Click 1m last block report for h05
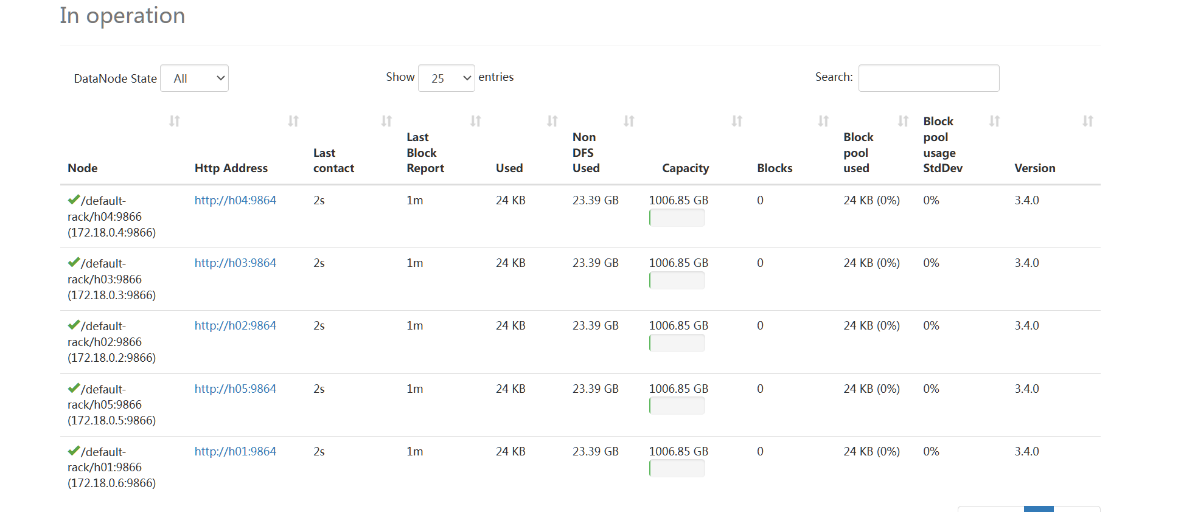Viewport: 1181px width, 512px height. pyautogui.click(x=415, y=389)
